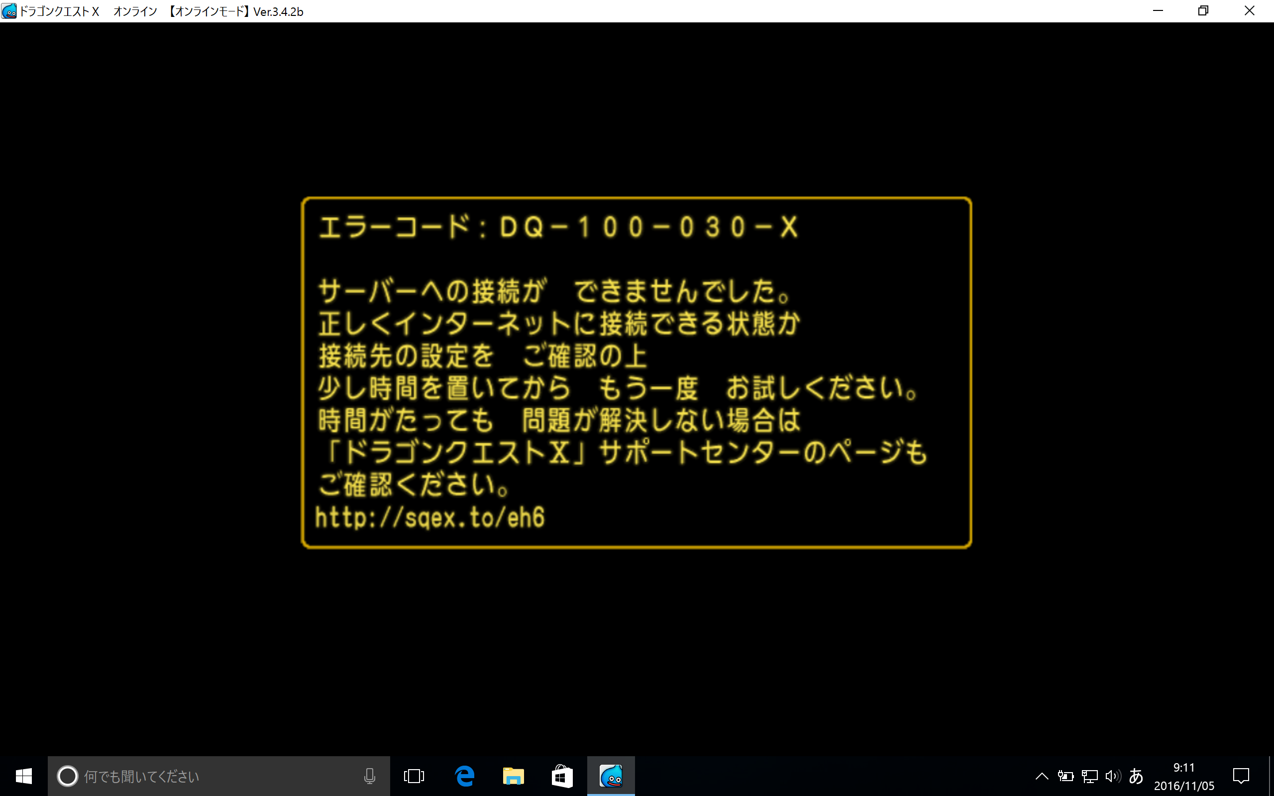Image resolution: width=1274 pixels, height=796 pixels.
Task: Open the volume control in system tray
Action: pyautogui.click(x=1112, y=776)
